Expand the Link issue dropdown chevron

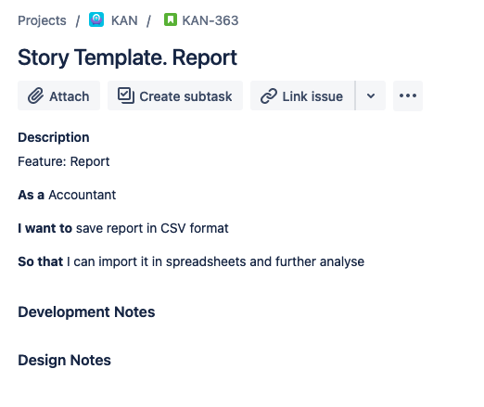click(371, 95)
